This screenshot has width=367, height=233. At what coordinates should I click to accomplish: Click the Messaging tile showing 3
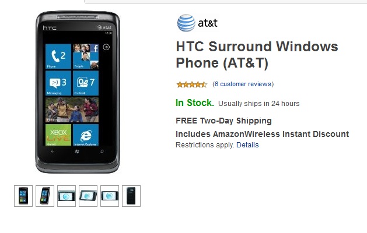click(58, 83)
